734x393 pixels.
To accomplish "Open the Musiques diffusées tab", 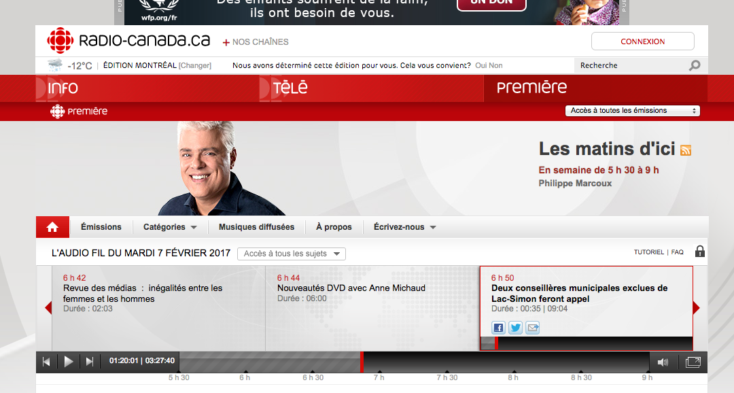I will tap(256, 227).
